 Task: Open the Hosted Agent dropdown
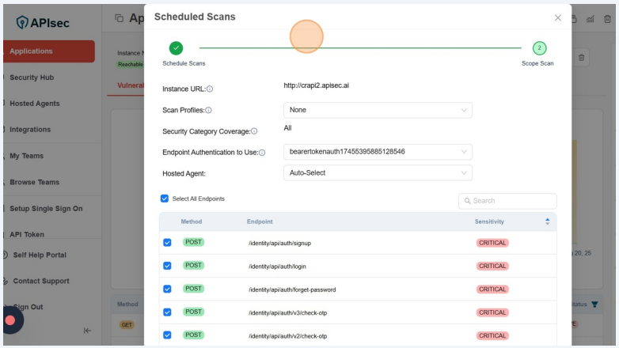pos(378,172)
